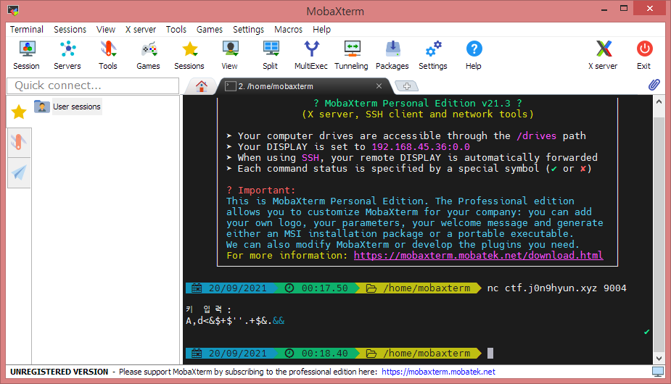Launch MultiExec mode from toolbar
Viewport: 671px width, 384px height.
click(x=311, y=55)
